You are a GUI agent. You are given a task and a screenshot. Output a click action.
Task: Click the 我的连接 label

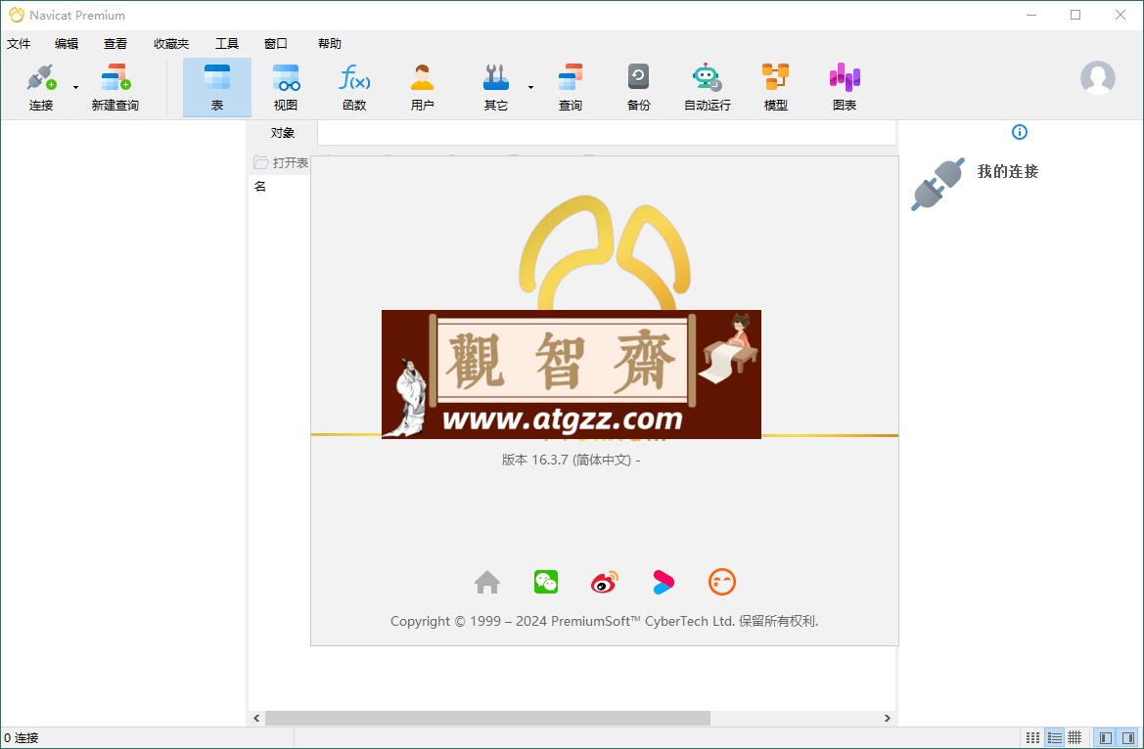click(1008, 171)
